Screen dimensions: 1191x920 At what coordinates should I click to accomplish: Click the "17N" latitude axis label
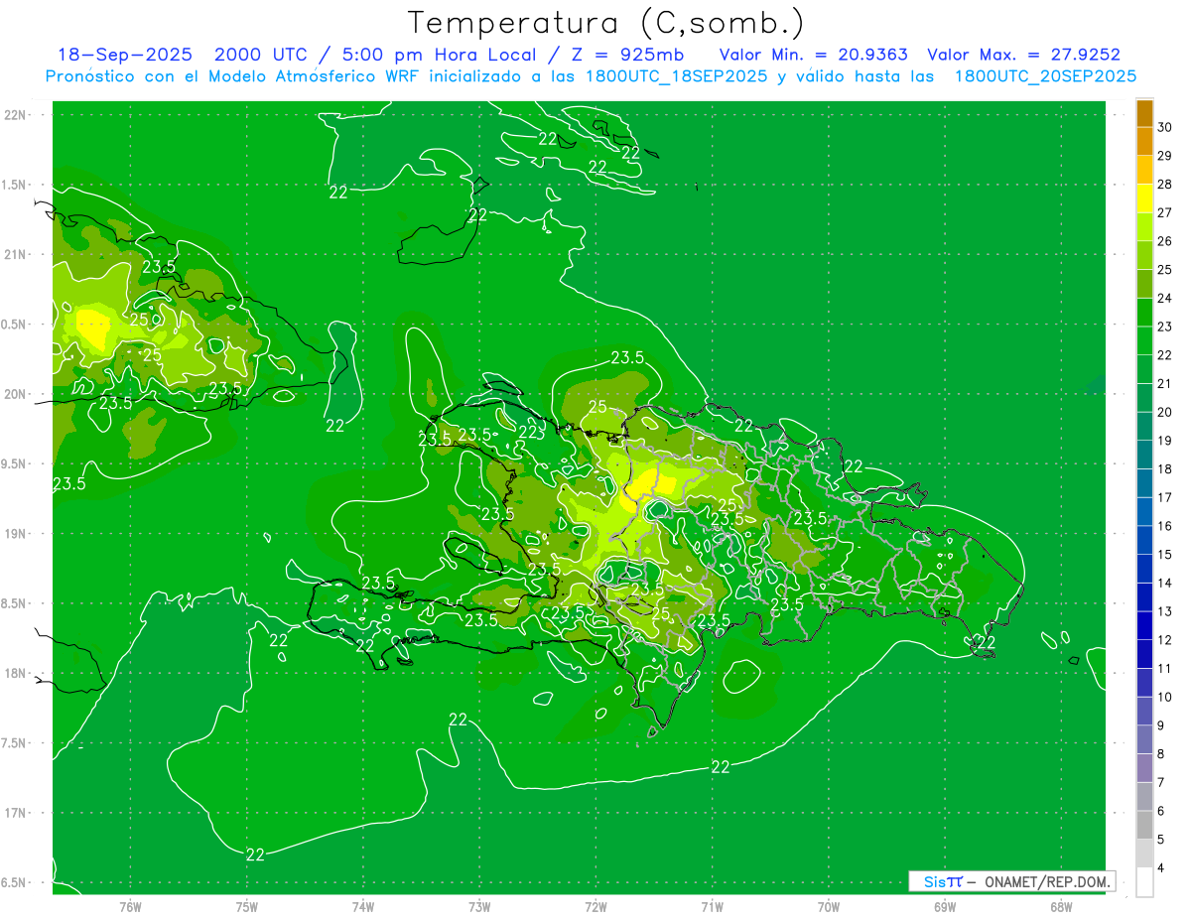pyautogui.click(x=16, y=813)
